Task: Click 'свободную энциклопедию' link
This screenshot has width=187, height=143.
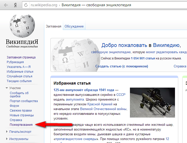Action: pos(111,52)
